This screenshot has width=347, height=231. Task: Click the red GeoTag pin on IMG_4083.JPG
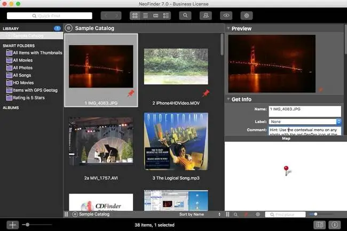click(x=131, y=93)
